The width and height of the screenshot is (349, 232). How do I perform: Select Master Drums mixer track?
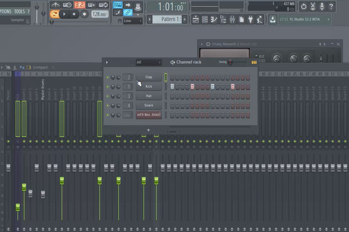[x=43, y=89]
